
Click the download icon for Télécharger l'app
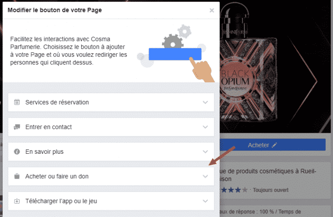(x=17, y=201)
